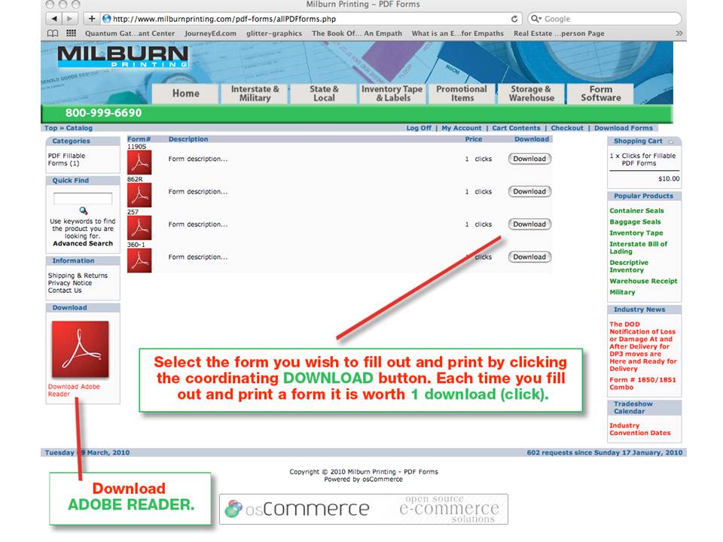The width and height of the screenshot is (723, 542).
Task: Click the PDF icon for form 1190S
Action: click(x=139, y=163)
